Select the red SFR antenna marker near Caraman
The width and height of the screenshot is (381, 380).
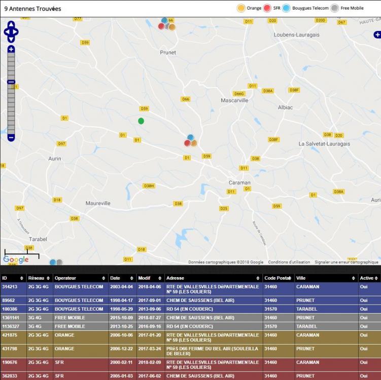tap(187, 143)
